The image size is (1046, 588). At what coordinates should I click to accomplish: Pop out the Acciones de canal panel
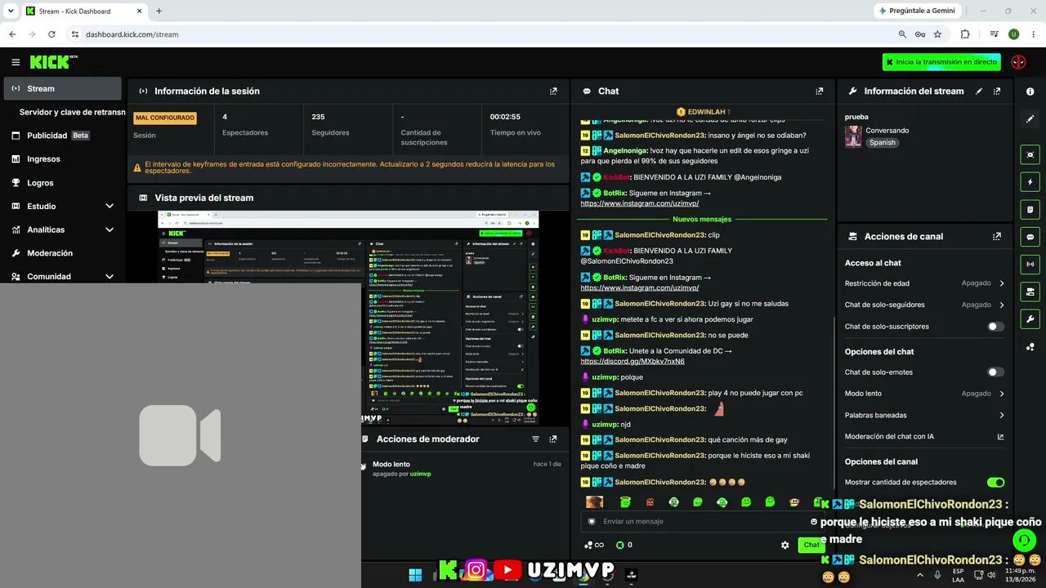pos(997,237)
